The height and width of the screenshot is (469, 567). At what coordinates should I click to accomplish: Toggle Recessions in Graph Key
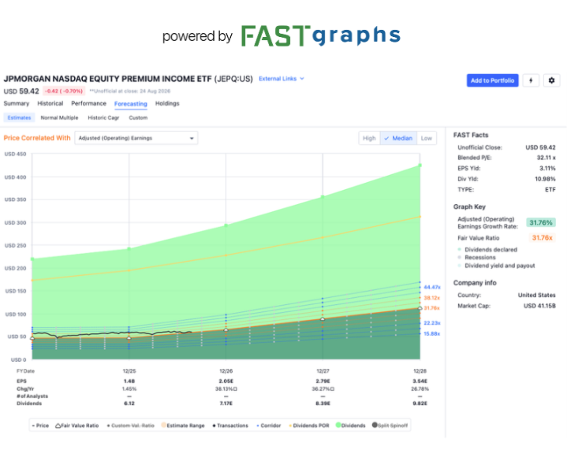[x=476, y=258]
